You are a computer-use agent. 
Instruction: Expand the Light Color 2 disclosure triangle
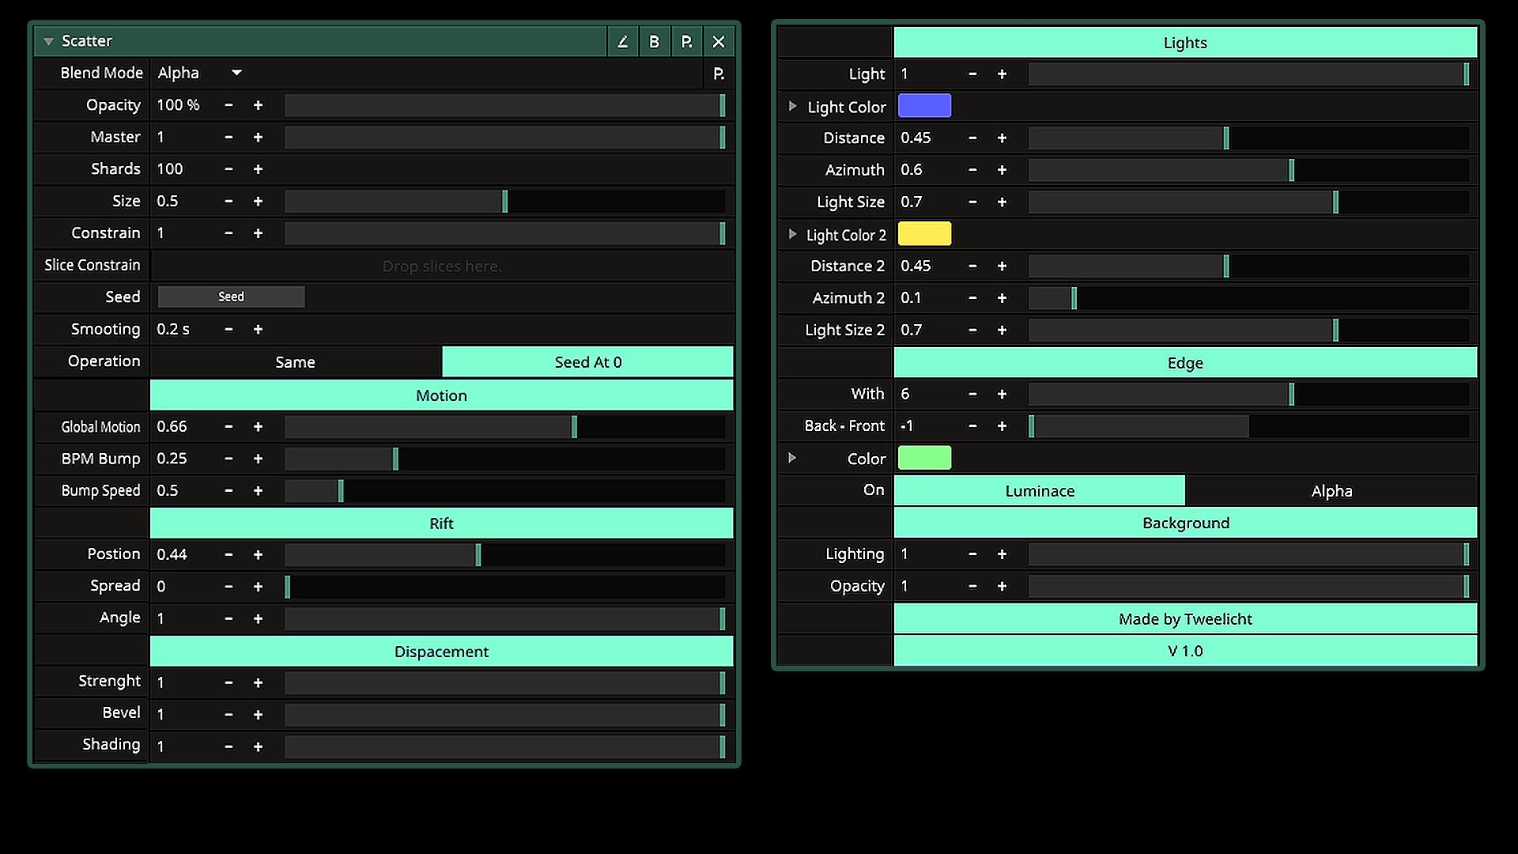pyautogui.click(x=792, y=234)
